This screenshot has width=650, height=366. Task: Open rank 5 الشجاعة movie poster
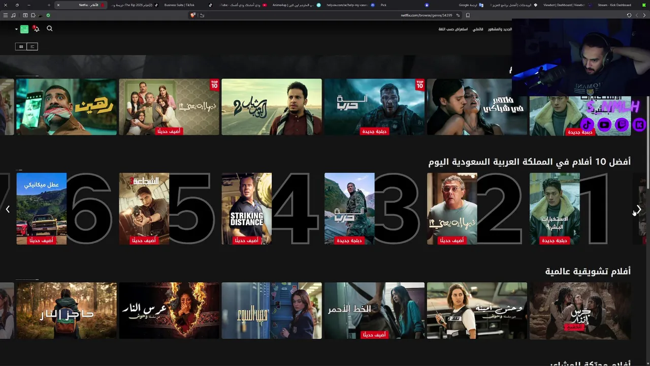(x=144, y=208)
